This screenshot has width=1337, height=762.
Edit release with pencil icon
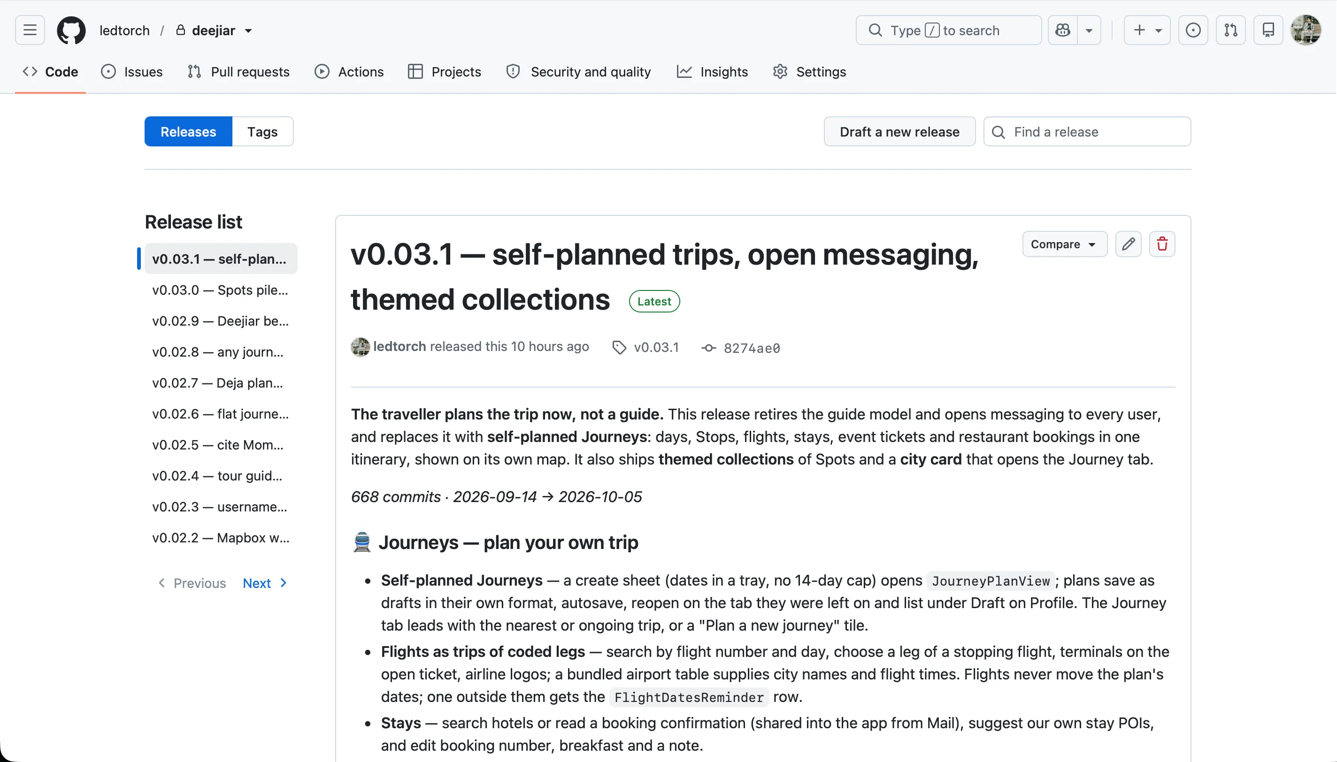coord(1128,244)
